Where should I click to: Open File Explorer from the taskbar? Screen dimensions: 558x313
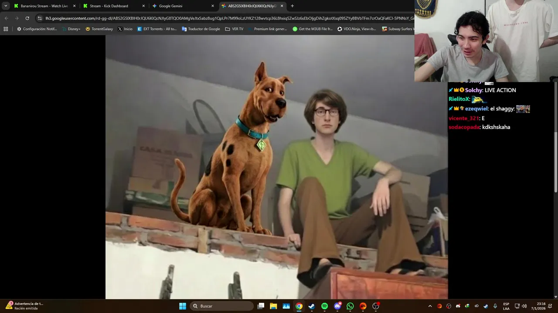pos(273,306)
